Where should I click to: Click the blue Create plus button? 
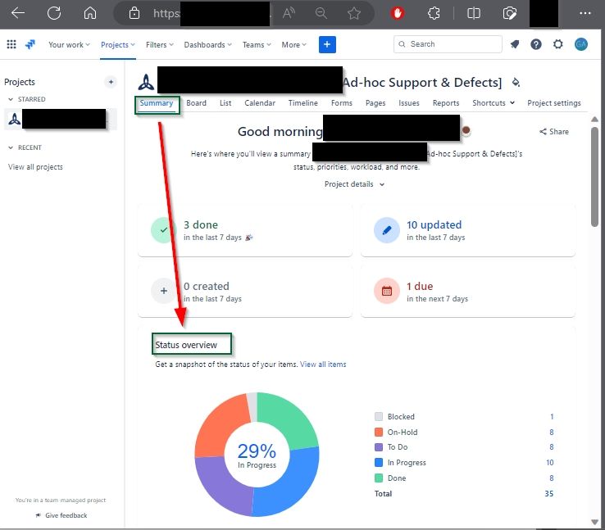(327, 44)
